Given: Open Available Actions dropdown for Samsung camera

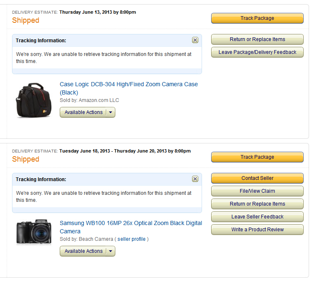Looking at the screenshot, I should coord(83,251).
